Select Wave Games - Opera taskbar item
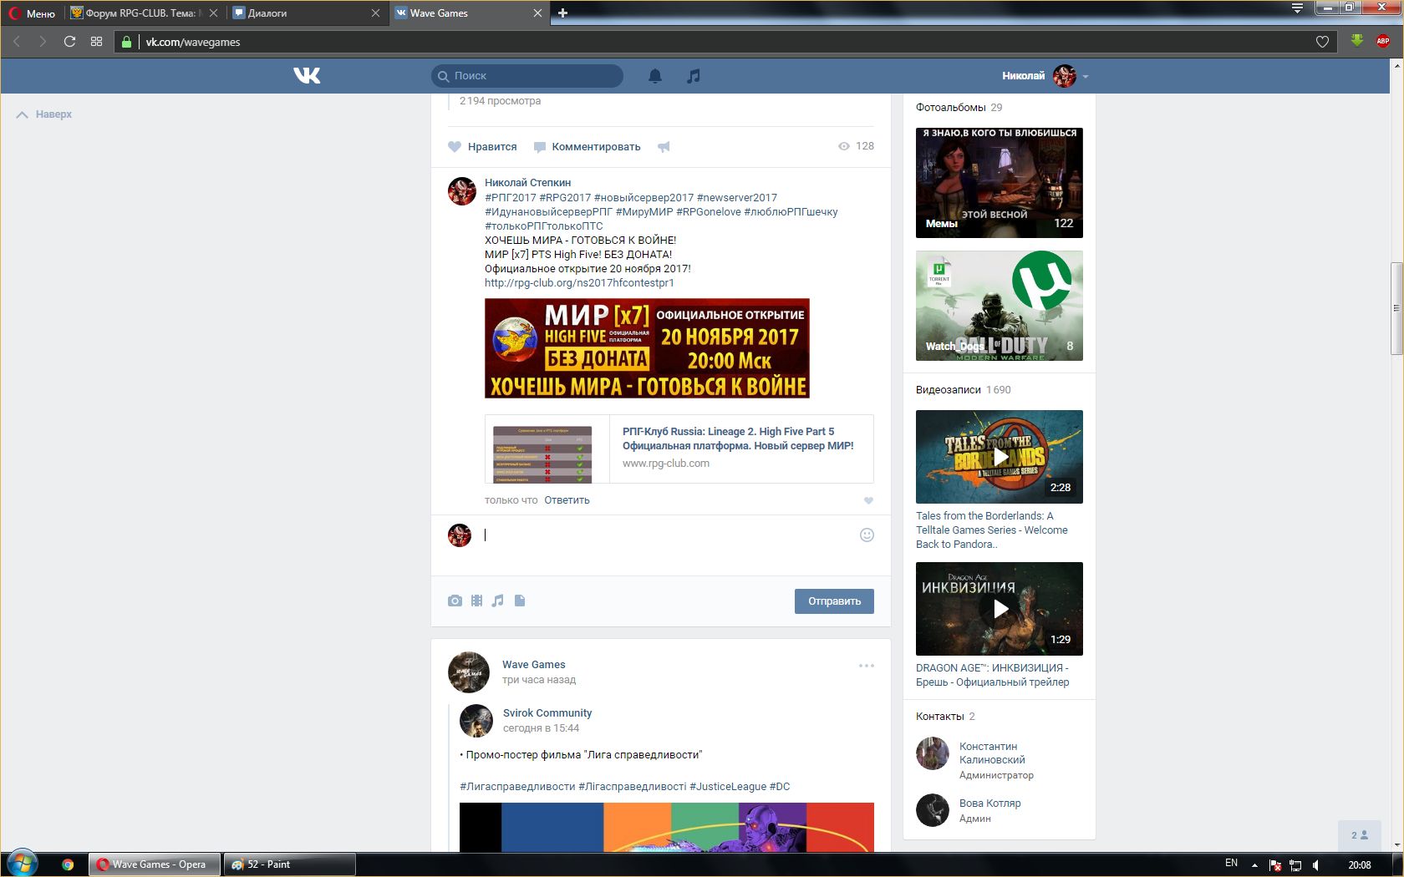 155,864
